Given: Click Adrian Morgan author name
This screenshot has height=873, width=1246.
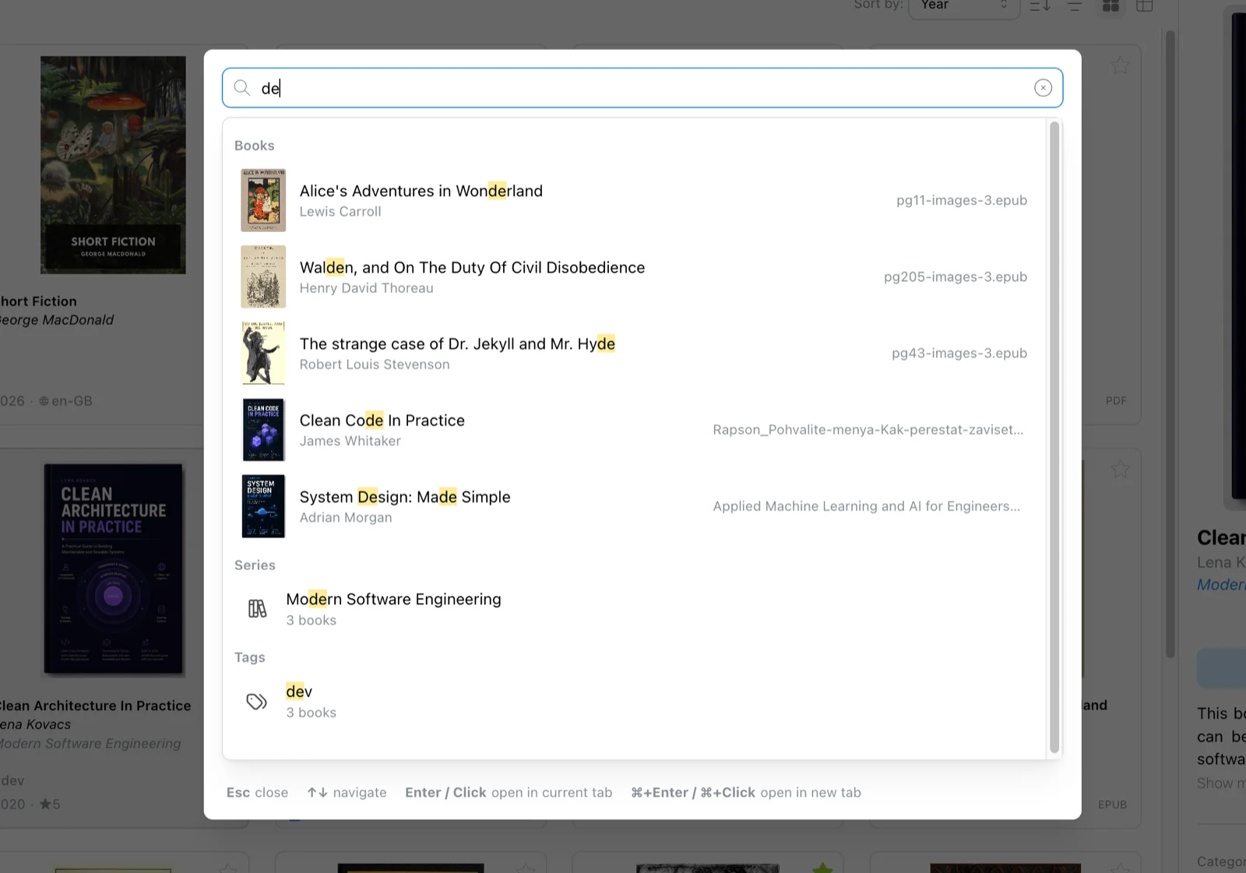Looking at the screenshot, I should coord(346,517).
